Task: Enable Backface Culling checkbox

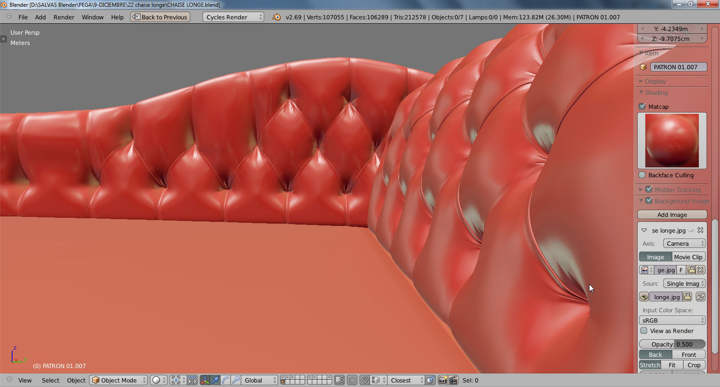Action: pos(642,175)
